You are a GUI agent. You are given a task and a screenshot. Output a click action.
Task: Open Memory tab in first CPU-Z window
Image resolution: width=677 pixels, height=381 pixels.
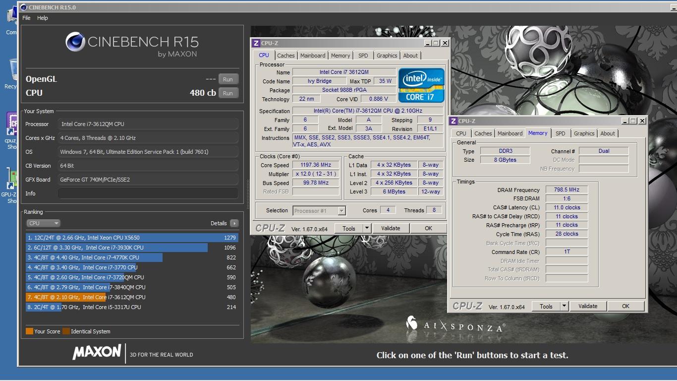[340, 56]
